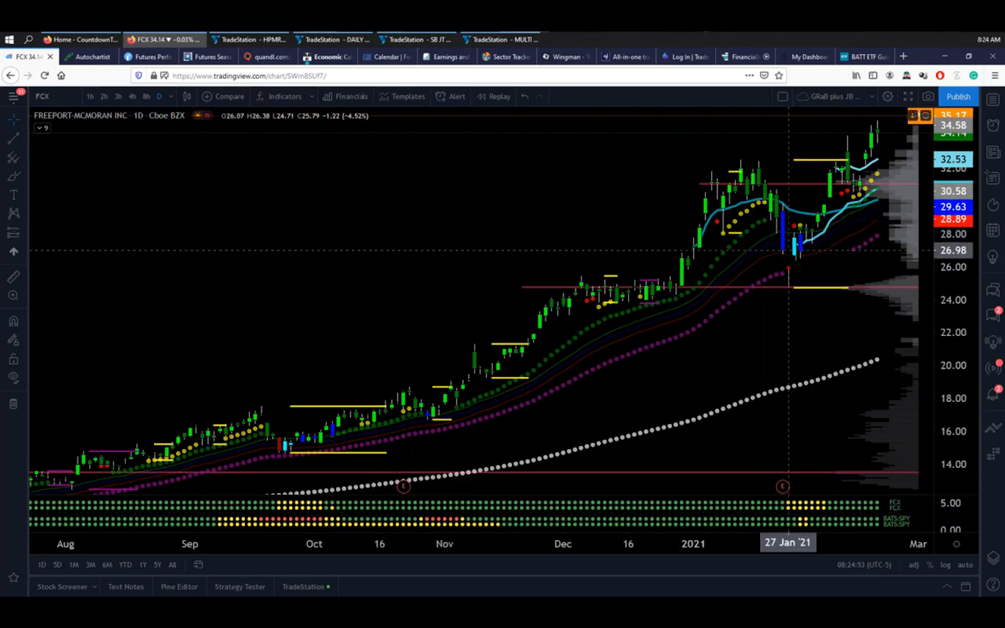Open the calendar panel in right sidebar
The width and height of the screenshot is (1005, 628).
point(993,230)
